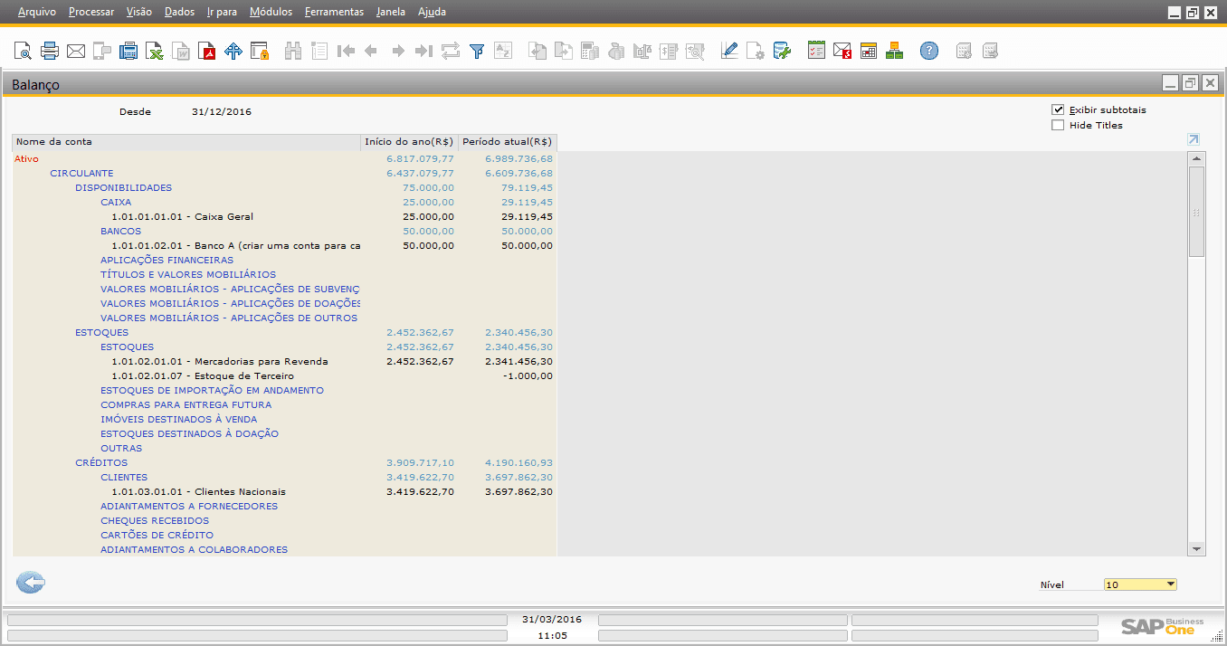Click the refresh arrows toolbar icon
Viewport: 1227px width, 646px height.
coord(451,51)
